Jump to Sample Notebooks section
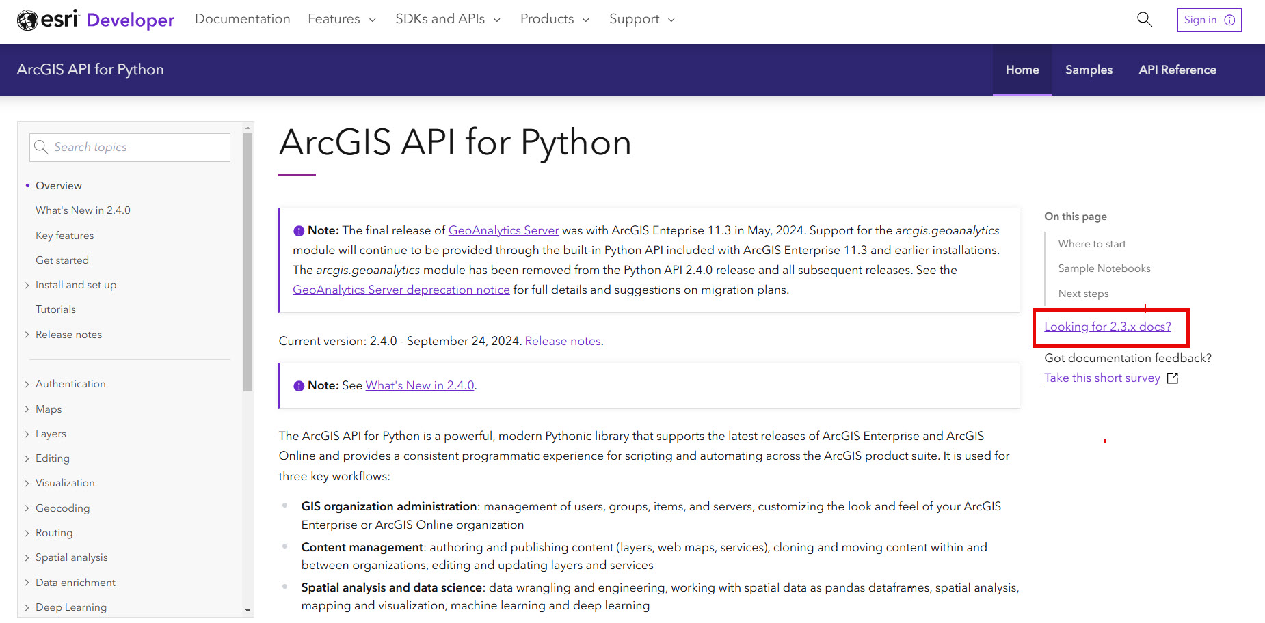1265x623 pixels. [1104, 268]
